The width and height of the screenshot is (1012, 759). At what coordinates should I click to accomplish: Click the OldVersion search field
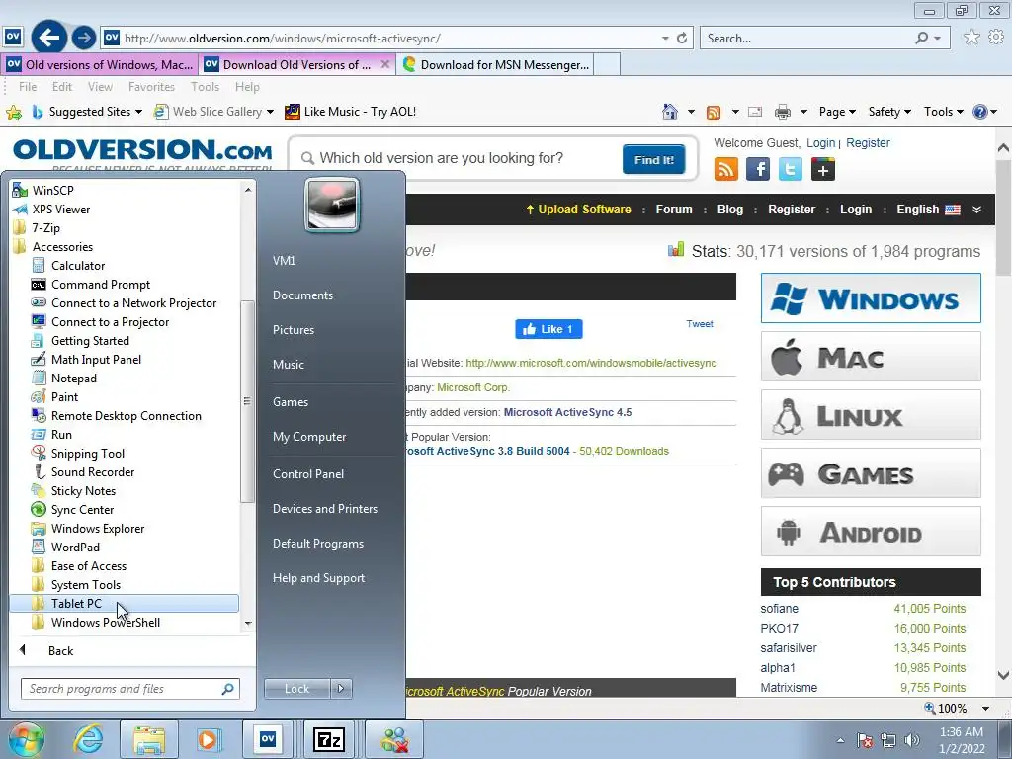tap(457, 158)
